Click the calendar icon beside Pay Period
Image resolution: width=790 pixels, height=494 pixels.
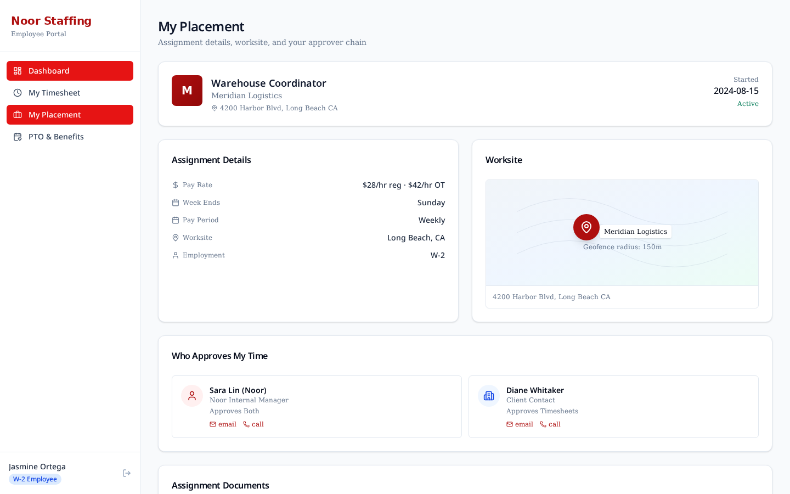pyautogui.click(x=176, y=220)
